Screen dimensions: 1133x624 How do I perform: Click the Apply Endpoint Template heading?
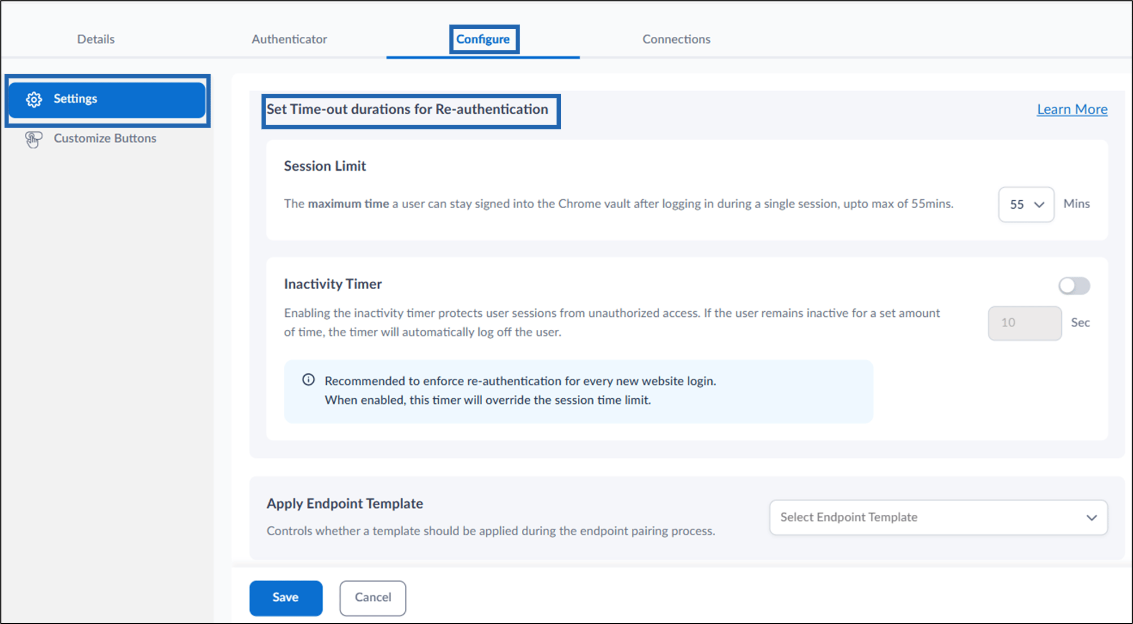[x=345, y=503]
